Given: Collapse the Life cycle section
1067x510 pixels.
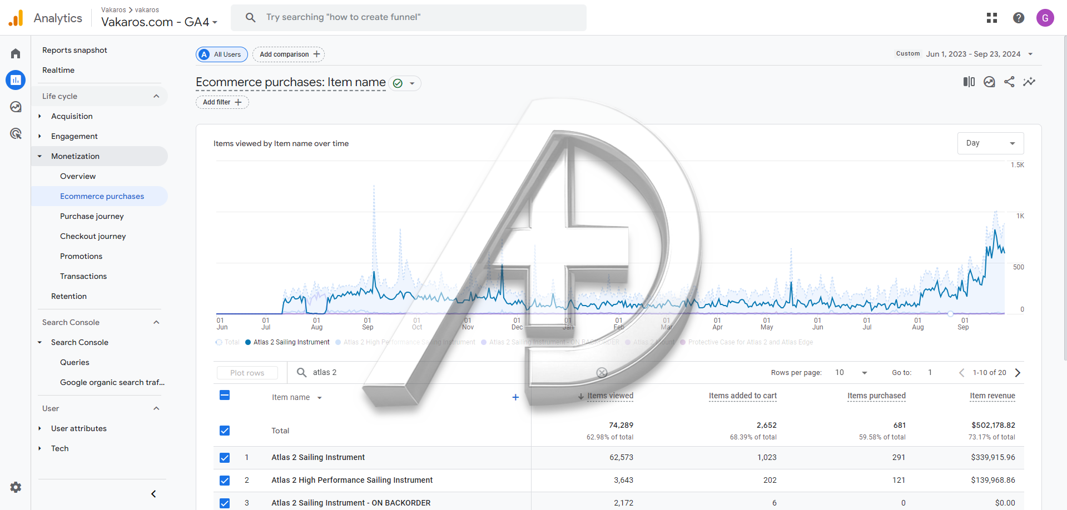Looking at the screenshot, I should 156,96.
